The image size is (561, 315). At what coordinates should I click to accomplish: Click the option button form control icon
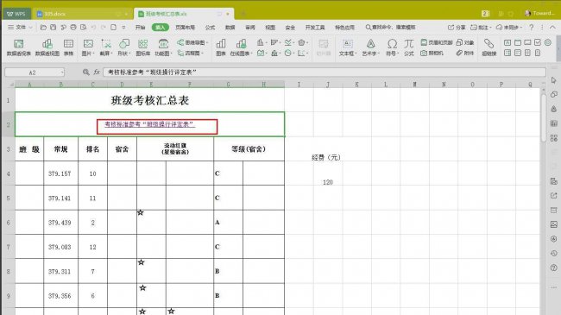[x=548, y=42]
